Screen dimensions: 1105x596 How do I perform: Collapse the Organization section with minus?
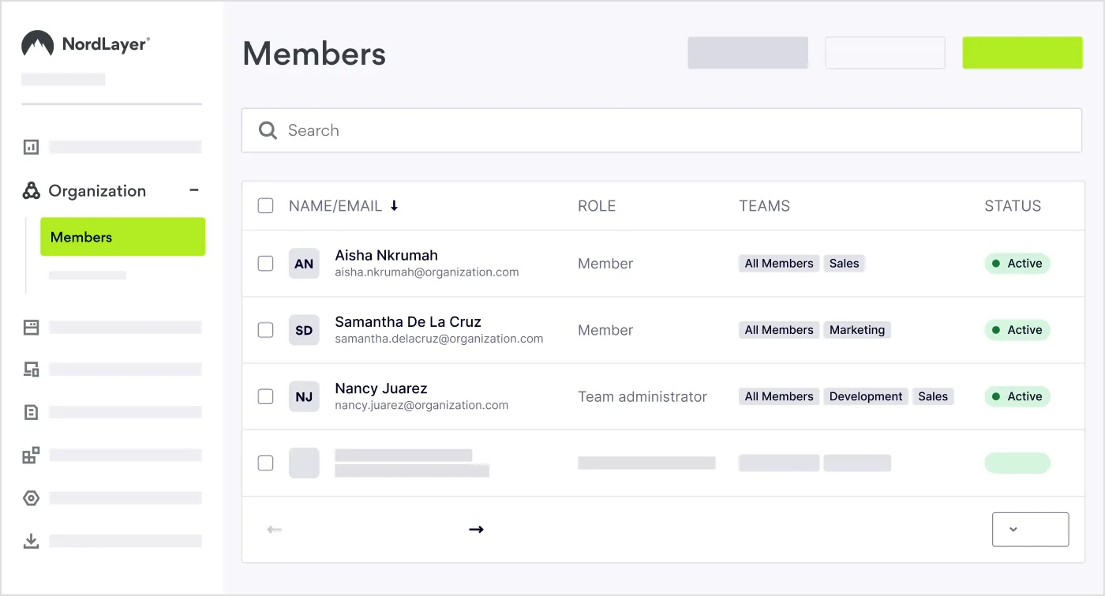click(194, 190)
